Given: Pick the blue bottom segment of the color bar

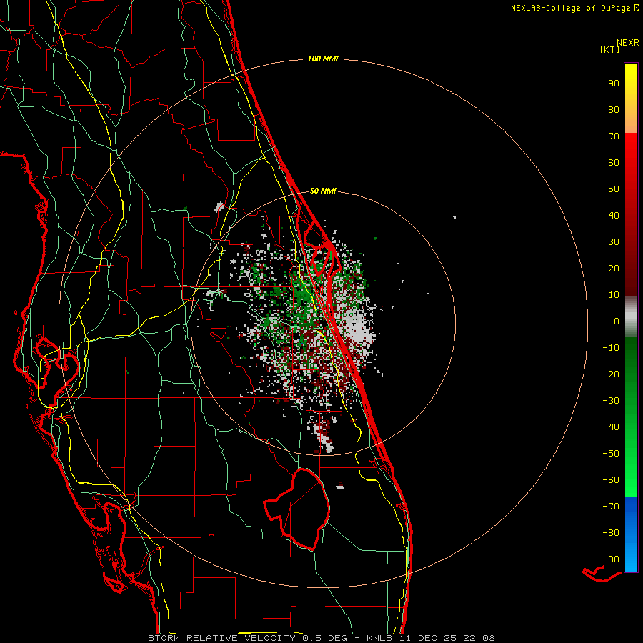Looking at the screenshot, I should [x=631, y=534].
